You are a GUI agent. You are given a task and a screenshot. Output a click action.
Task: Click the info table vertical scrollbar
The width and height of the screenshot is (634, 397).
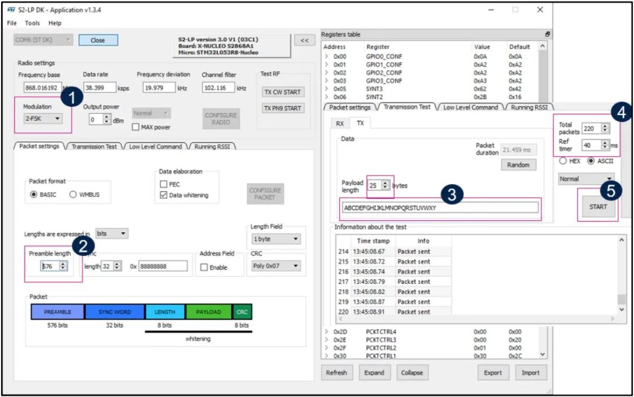point(622,274)
